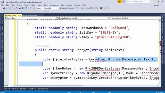Open the Toolbox side tab
Screen dimensions: 165x93
pos(2,28)
